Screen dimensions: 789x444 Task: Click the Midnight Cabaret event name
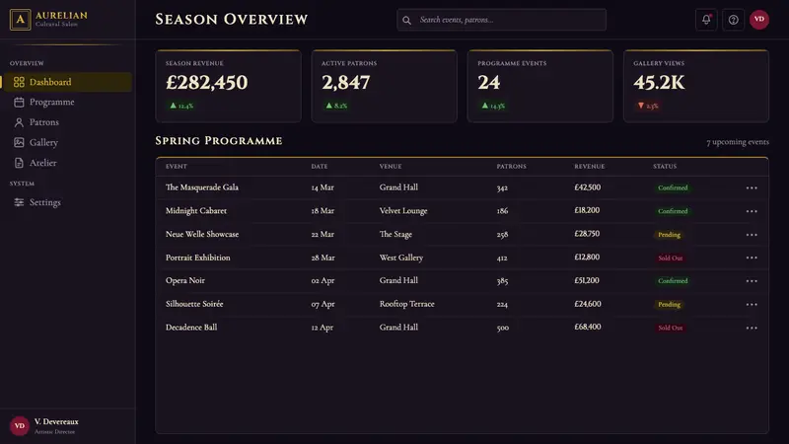(196, 211)
